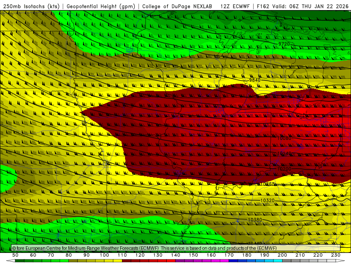Click the 'F162 Valid: 06Z THU JAN 22 2026' text
The width and height of the screenshot is (351, 263).
click(303, 7)
